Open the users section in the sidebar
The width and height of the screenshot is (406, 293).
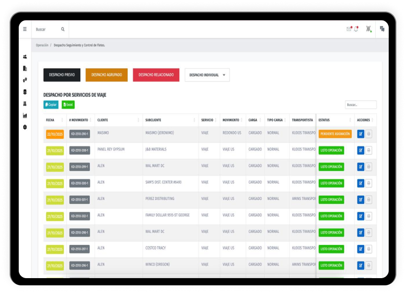(x=25, y=57)
